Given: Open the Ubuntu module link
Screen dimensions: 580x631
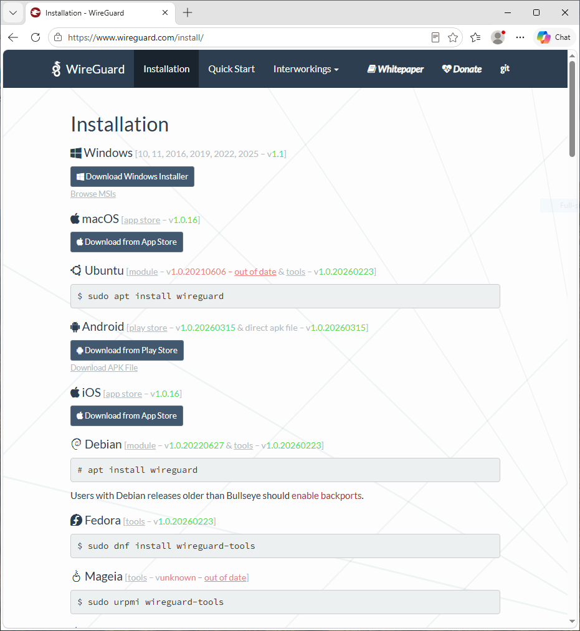Looking at the screenshot, I should point(143,272).
